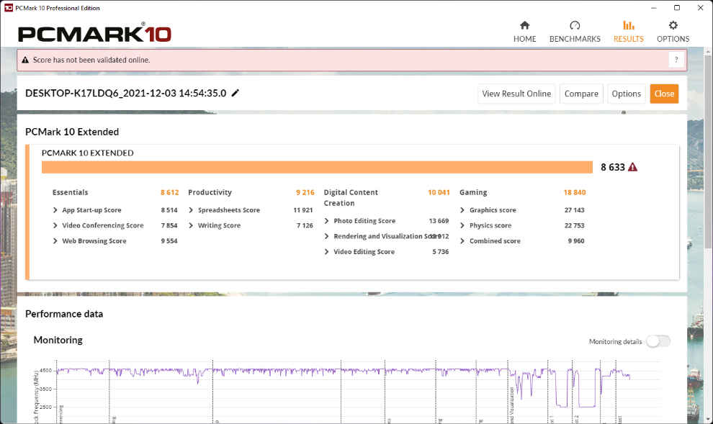713x424 pixels.
Task: Click the PCMark 10 Extended heading
Action: point(72,132)
